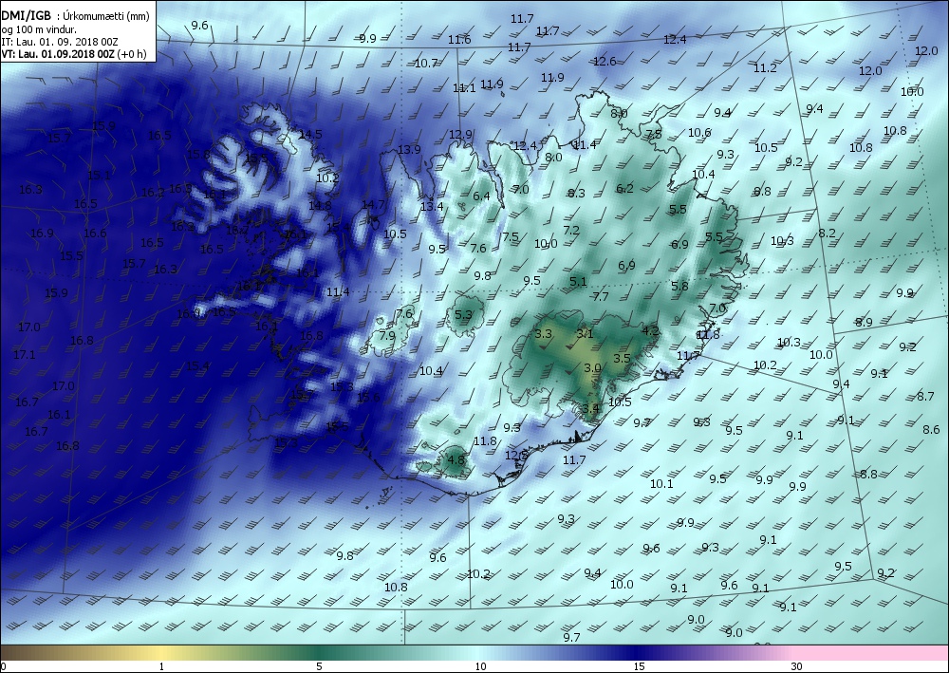Click the yellow colorbar section near 1
Image resolution: width=949 pixels, height=673 pixels.
tap(160, 652)
